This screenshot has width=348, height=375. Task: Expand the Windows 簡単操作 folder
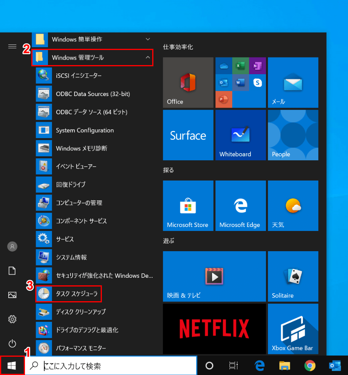pos(92,39)
